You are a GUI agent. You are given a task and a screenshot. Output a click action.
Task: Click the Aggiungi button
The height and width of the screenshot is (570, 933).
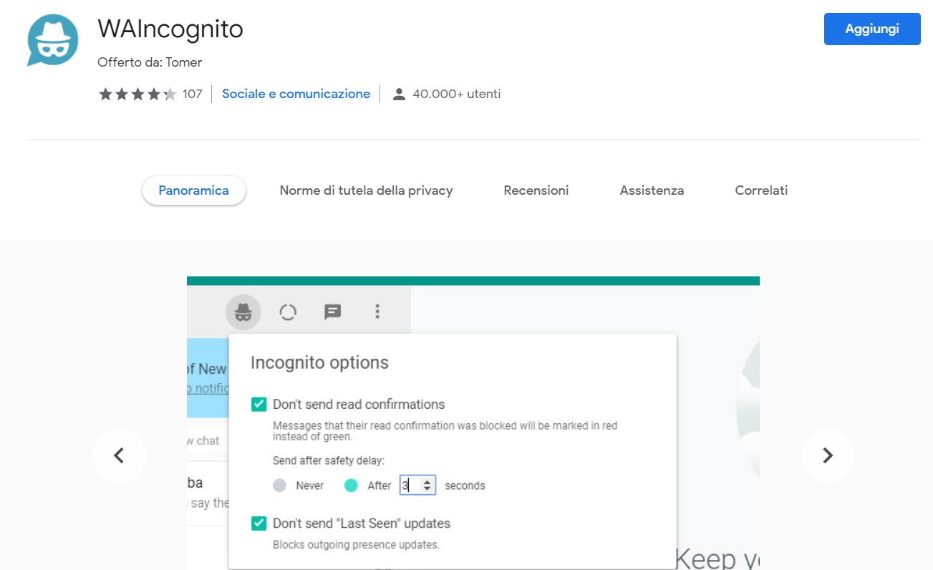872,29
